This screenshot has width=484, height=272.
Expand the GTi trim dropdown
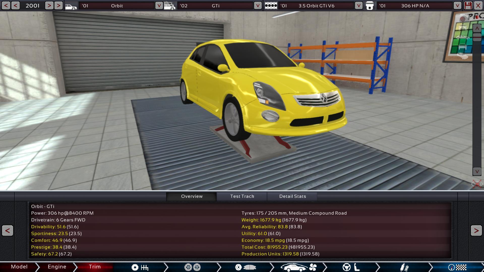(x=258, y=6)
